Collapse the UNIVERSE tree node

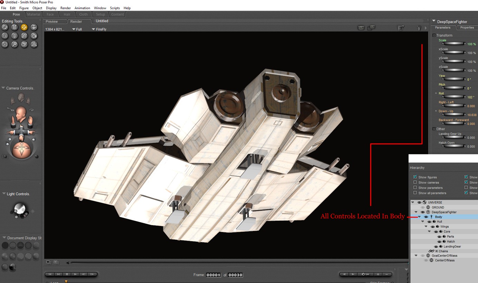tap(413, 202)
